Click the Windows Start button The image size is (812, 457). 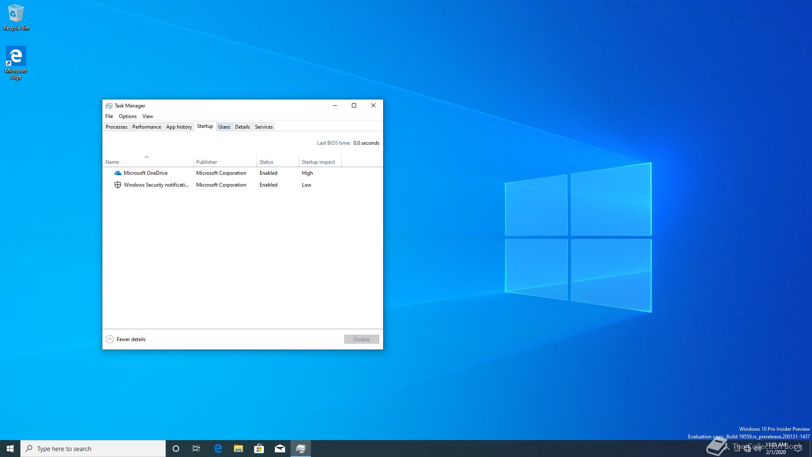[x=10, y=449]
